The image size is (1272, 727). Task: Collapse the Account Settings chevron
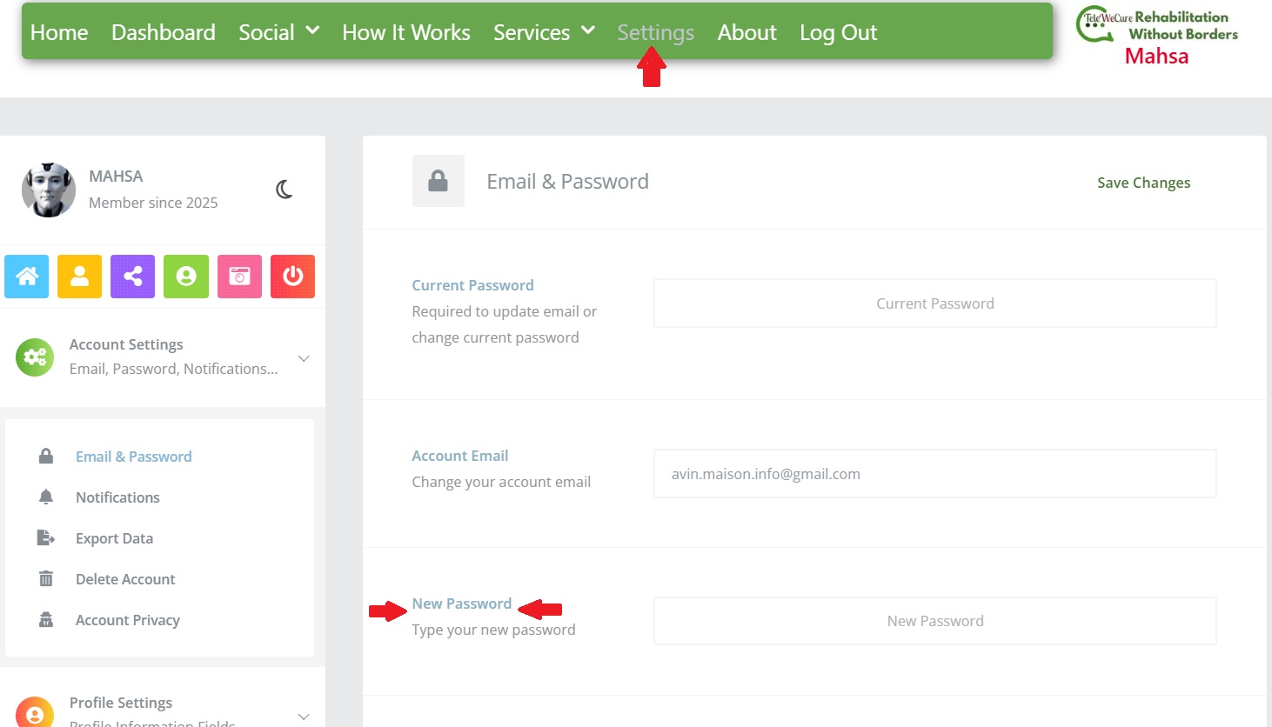pyautogui.click(x=304, y=358)
